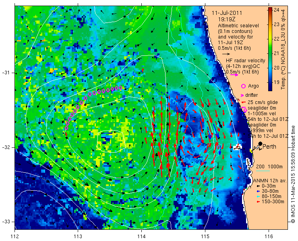Click the Altimetric sealevel label

238,26
